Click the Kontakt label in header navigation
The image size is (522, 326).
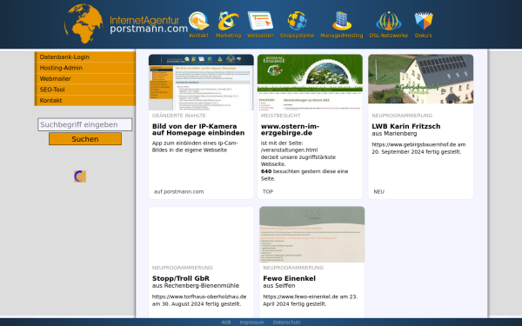[198, 36]
